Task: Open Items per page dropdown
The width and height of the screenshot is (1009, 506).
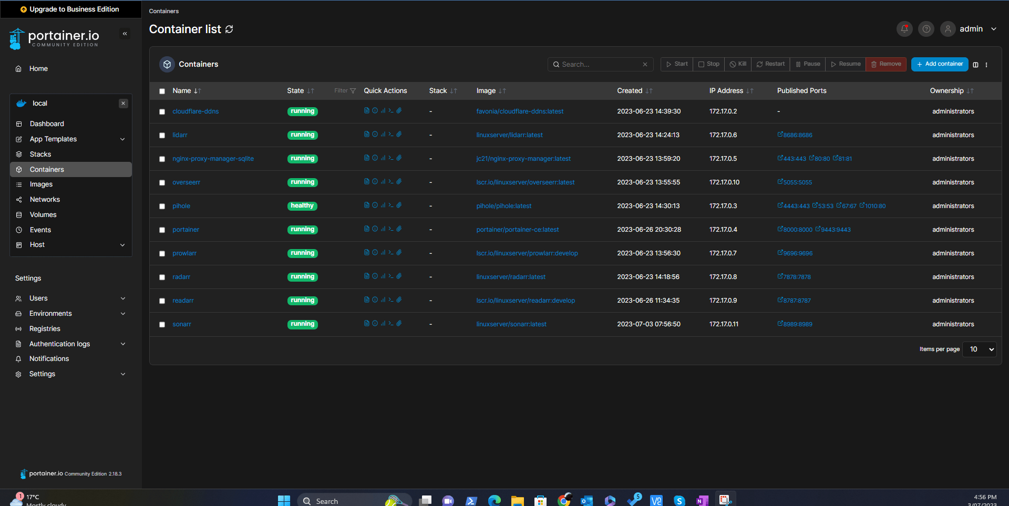Action: (x=980, y=349)
